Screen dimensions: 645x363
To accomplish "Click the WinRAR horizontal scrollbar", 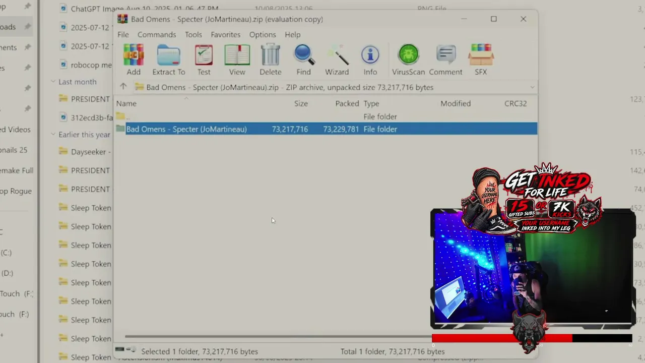I will click(x=278, y=336).
